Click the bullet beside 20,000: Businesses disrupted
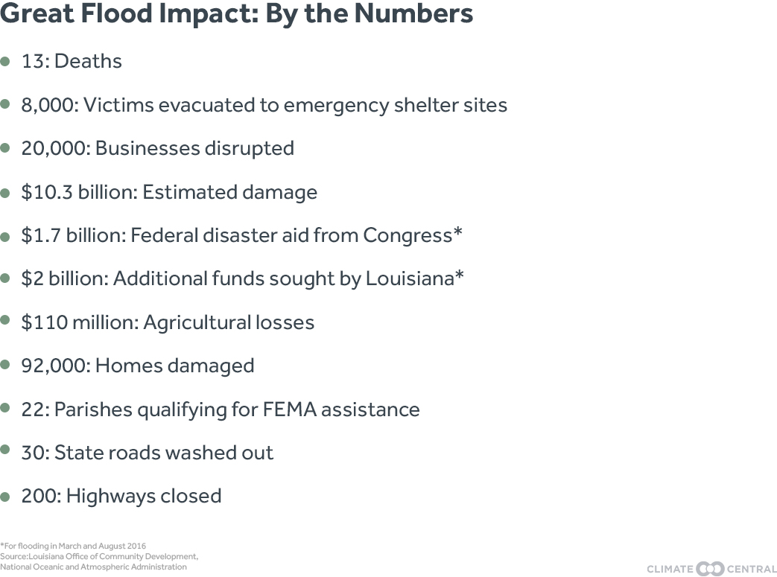The width and height of the screenshot is (777, 577). click(x=5, y=149)
